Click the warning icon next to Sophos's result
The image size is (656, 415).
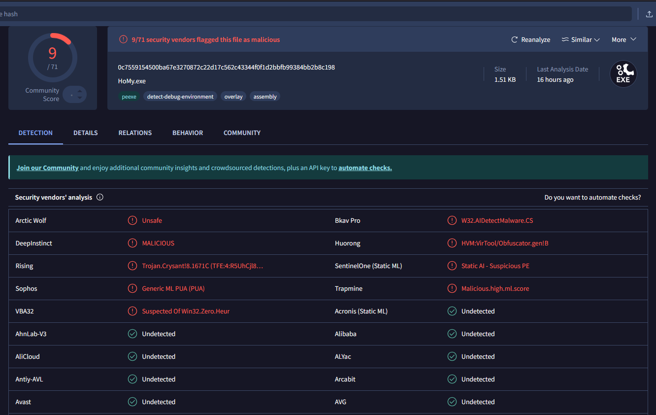point(132,288)
